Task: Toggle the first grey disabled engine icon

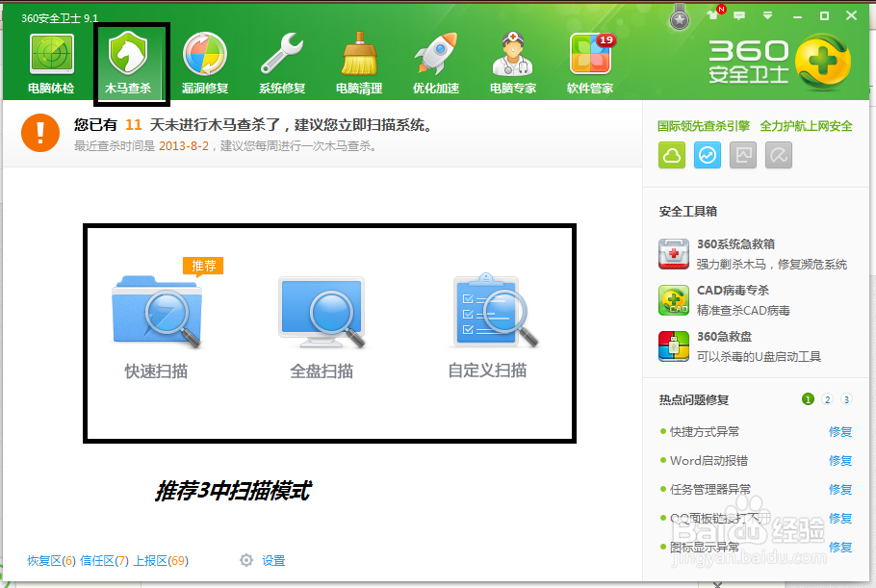Action: tap(743, 155)
